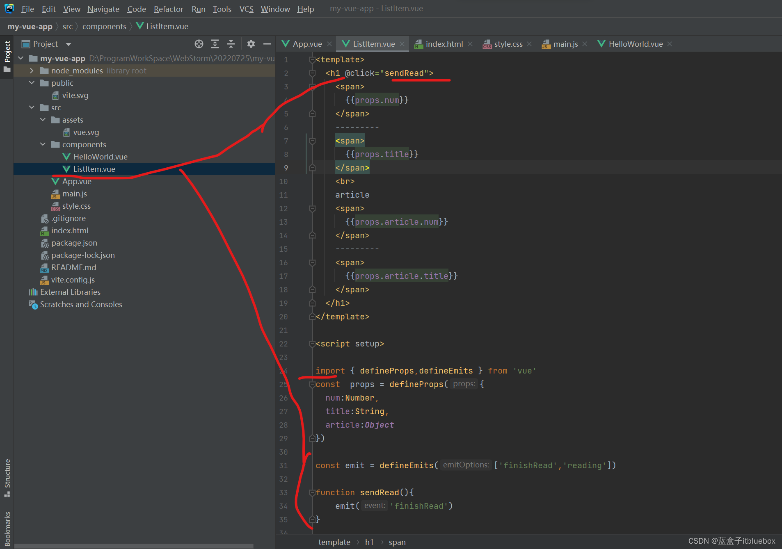This screenshot has width=782, height=549.
Task: Open the Tools menu
Action: (222, 9)
